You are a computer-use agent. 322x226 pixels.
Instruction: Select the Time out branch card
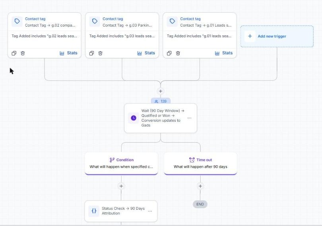tap(200, 163)
